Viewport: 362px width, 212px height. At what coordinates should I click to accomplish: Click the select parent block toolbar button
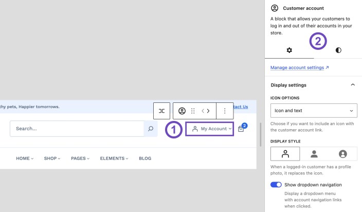161,111
